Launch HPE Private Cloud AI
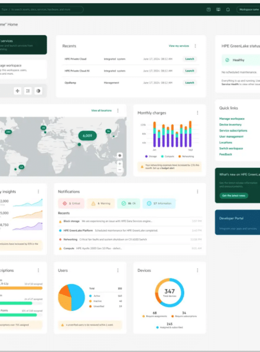Viewport: 260px width, 352px height. (190, 71)
